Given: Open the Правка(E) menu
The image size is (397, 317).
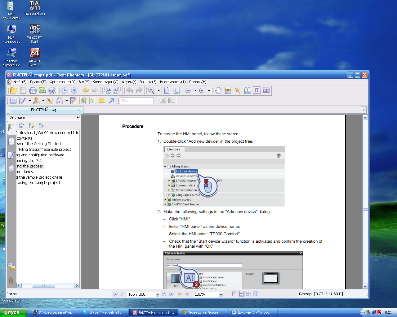Looking at the screenshot, I should [38, 82].
